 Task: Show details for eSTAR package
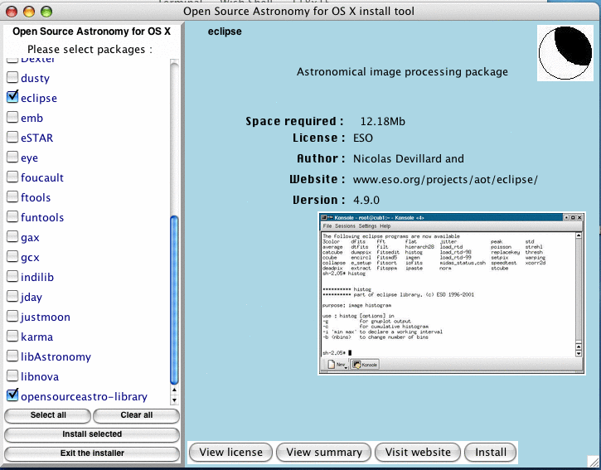click(x=36, y=138)
